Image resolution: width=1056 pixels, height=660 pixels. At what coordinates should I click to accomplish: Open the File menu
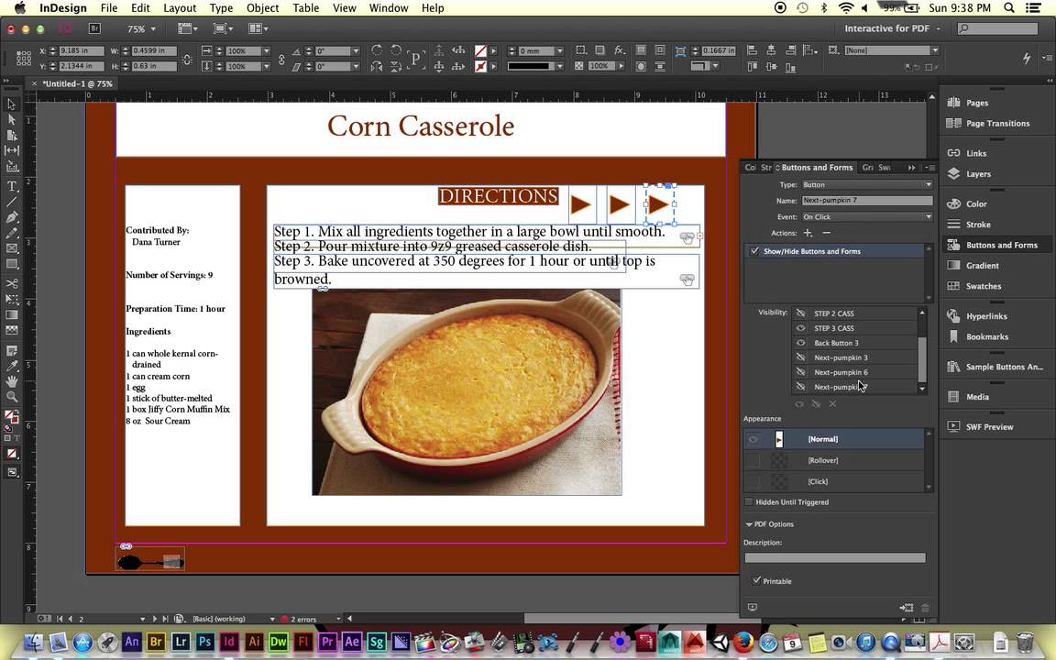tap(108, 8)
